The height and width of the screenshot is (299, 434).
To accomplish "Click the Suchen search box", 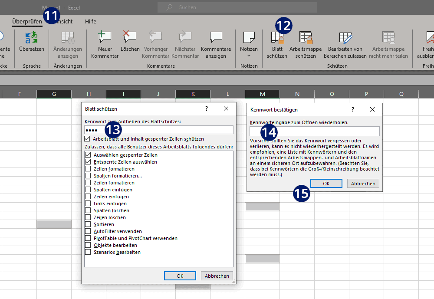I will (x=237, y=7).
